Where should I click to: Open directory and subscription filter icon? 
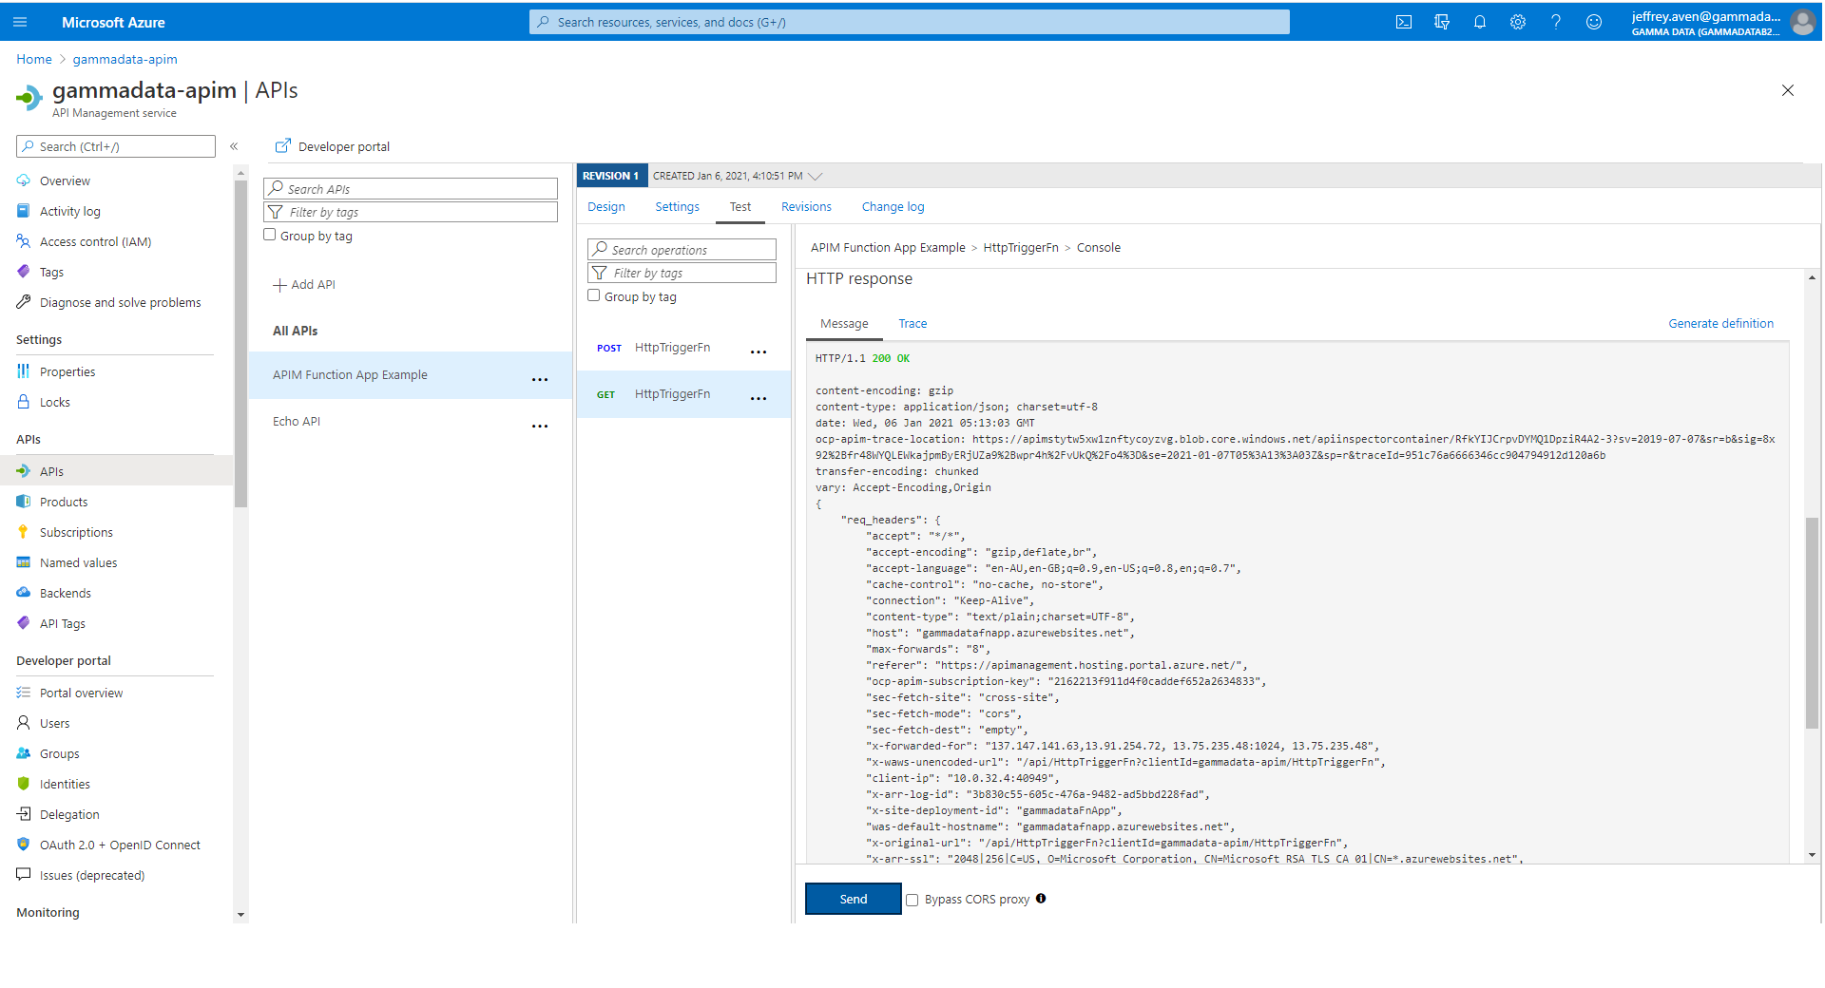[x=1442, y=22]
